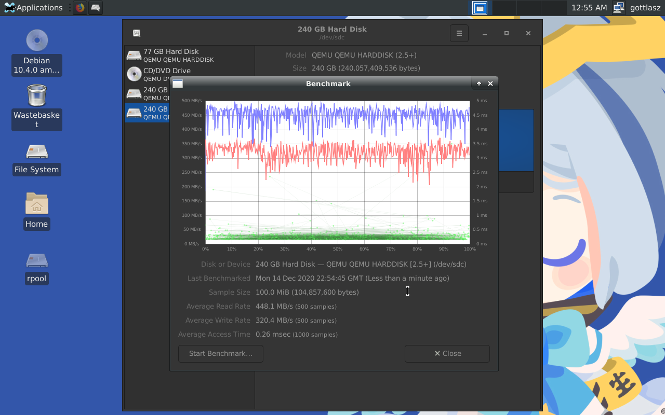Open the Applications menu

pos(33,8)
